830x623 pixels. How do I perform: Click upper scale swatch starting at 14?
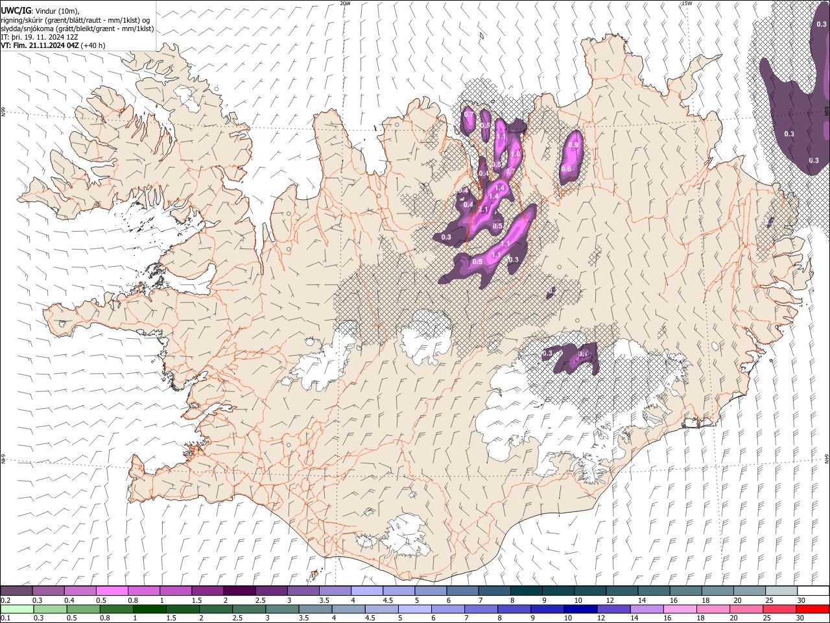pos(654,591)
